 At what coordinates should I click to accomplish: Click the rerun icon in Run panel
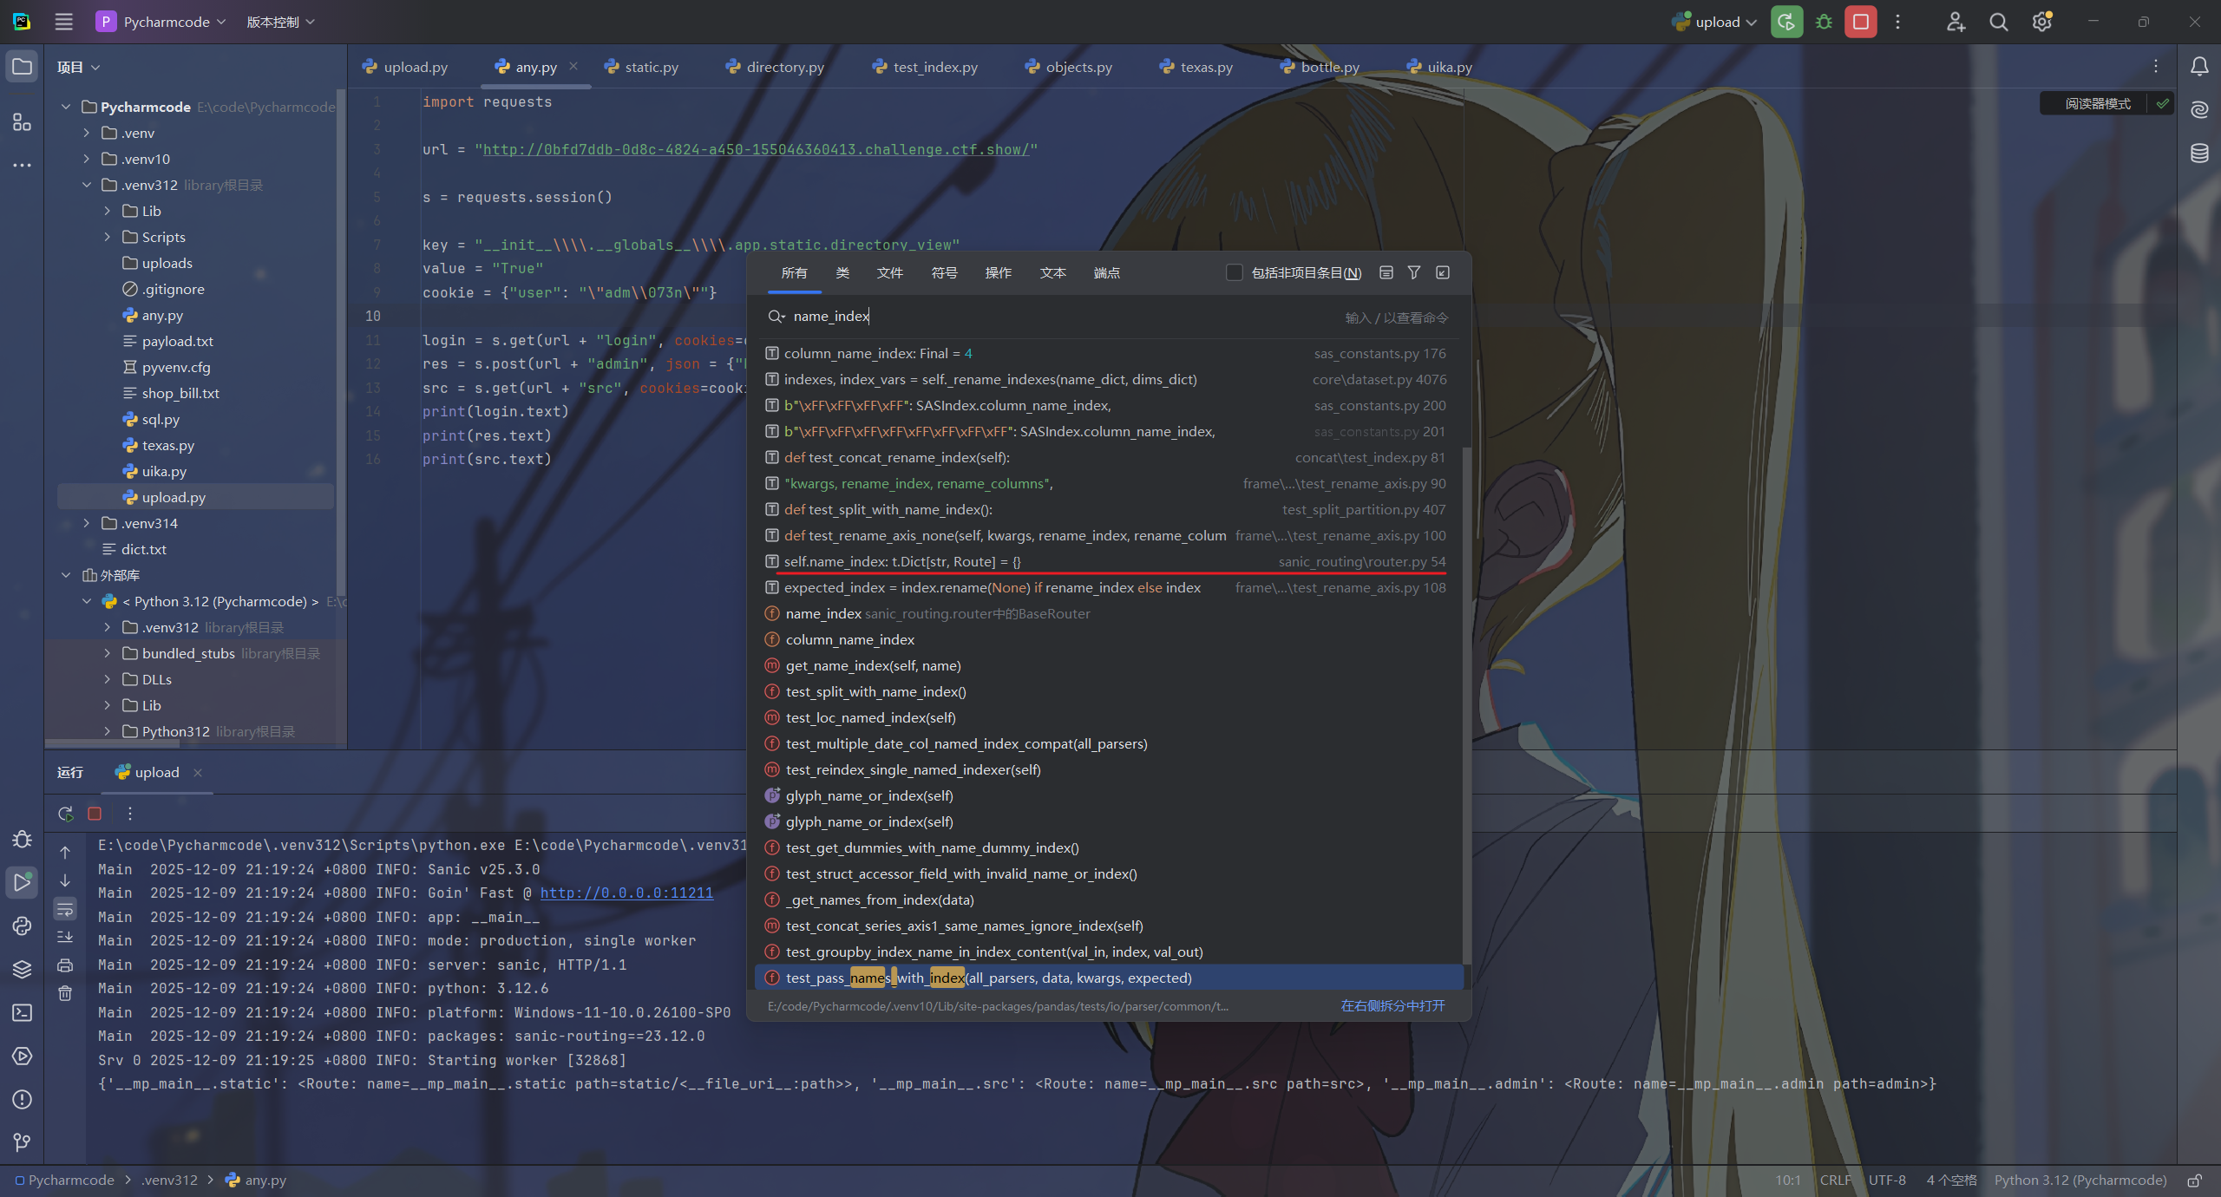point(65,814)
